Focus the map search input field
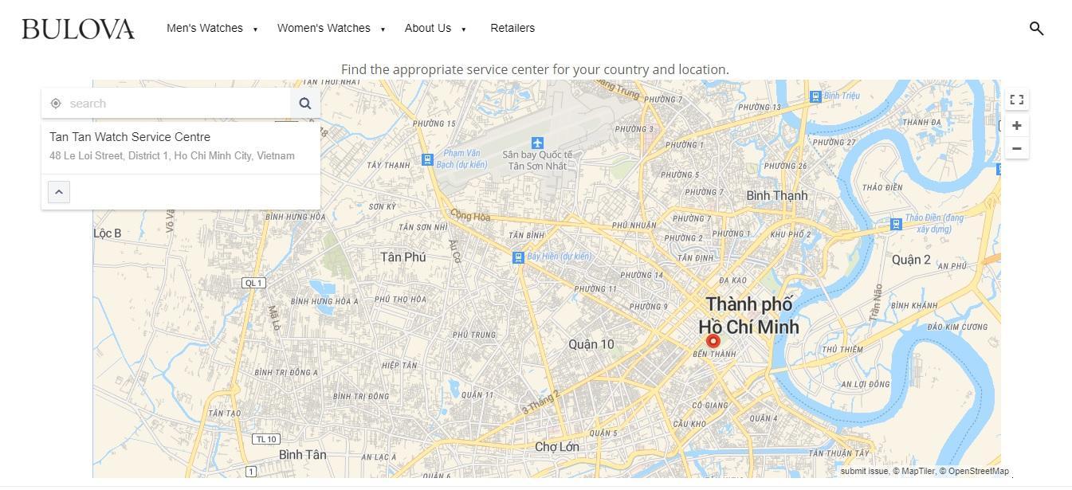Viewport: 1072px width, 490px height. click(175, 104)
